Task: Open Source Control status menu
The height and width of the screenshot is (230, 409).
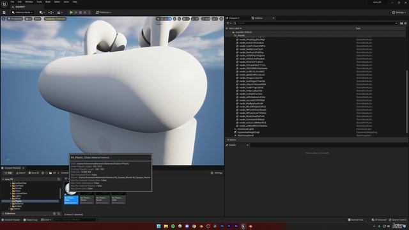Action: pyautogui.click(x=397, y=220)
